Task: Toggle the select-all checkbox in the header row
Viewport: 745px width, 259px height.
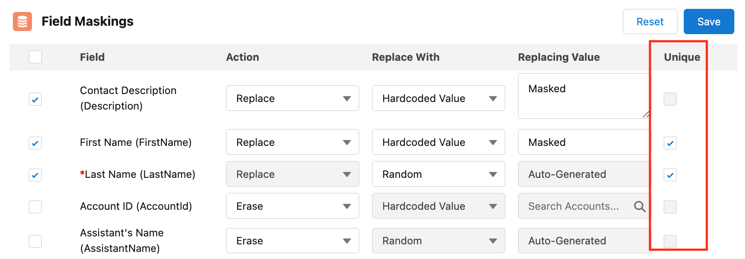Action: pos(35,57)
